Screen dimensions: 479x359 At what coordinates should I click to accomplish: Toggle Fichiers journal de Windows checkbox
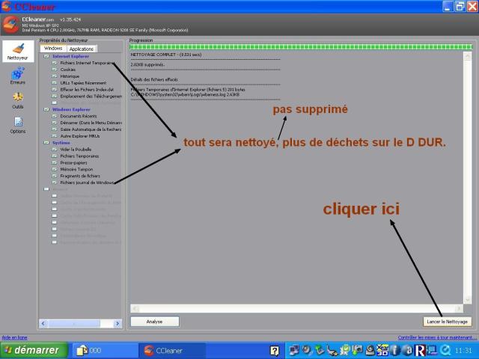tap(55, 182)
